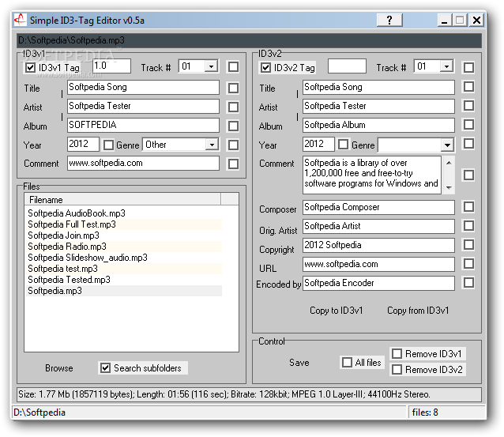Enable the All files checkbox

point(347,363)
